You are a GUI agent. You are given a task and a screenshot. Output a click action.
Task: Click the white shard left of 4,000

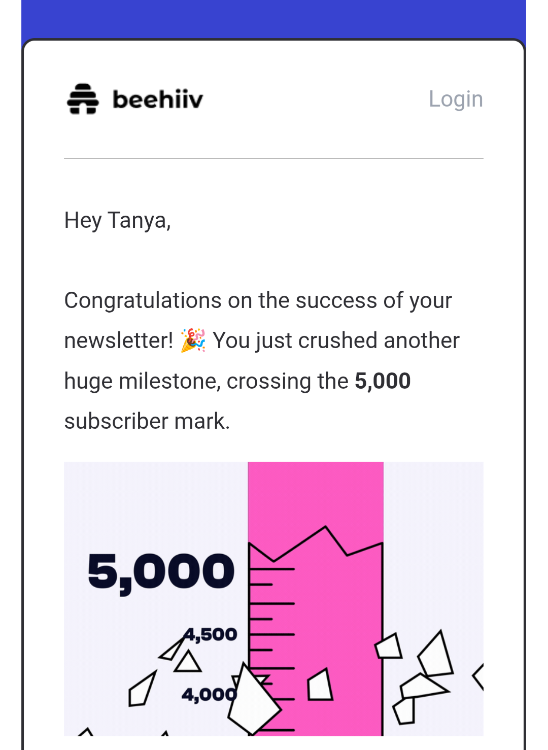click(x=142, y=689)
